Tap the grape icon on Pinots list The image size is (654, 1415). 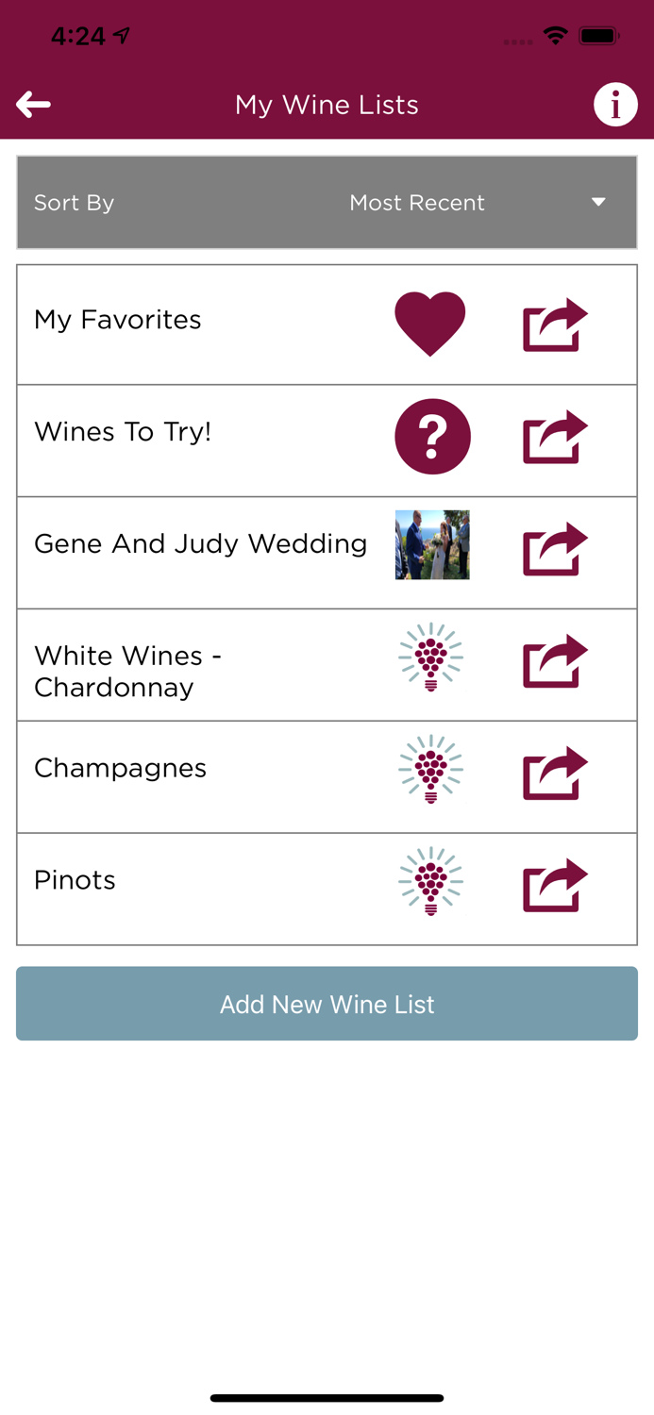[431, 879]
